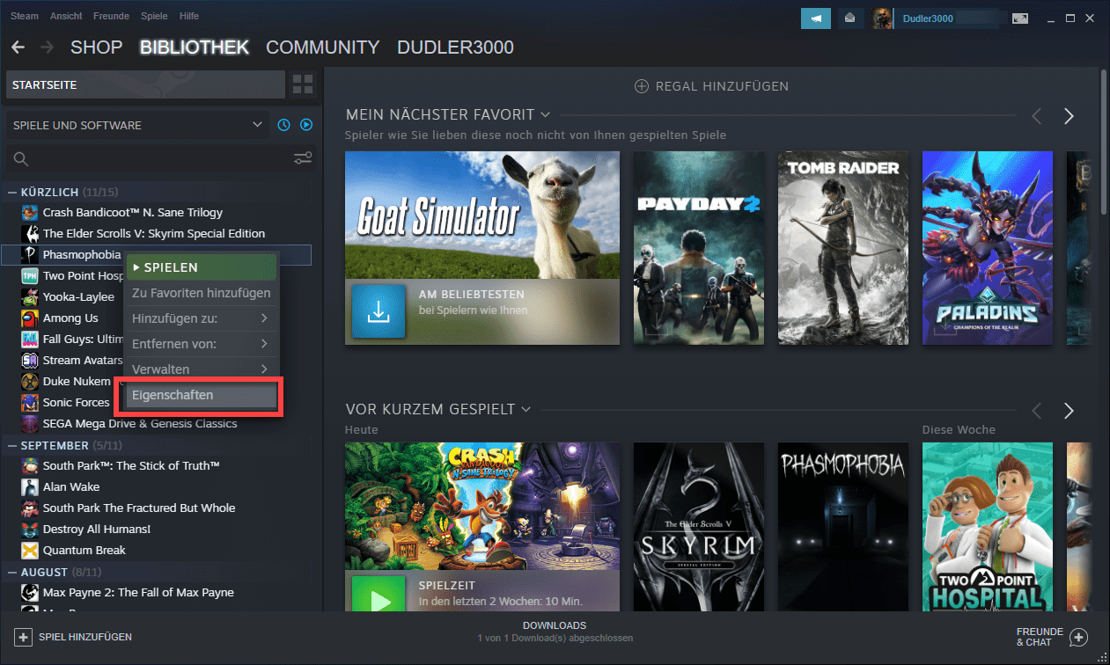Switch library to grid view icon
The image size is (1110, 665).
coord(303,85)
